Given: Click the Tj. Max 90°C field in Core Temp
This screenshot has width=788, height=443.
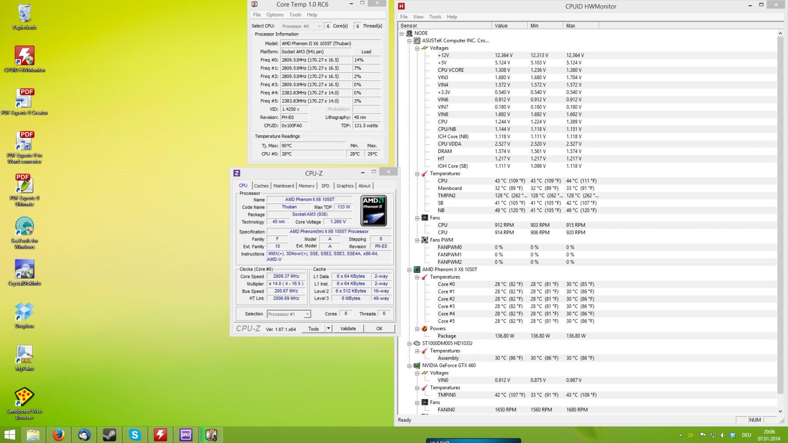Looking at the screenshot, I should point(313,146).
